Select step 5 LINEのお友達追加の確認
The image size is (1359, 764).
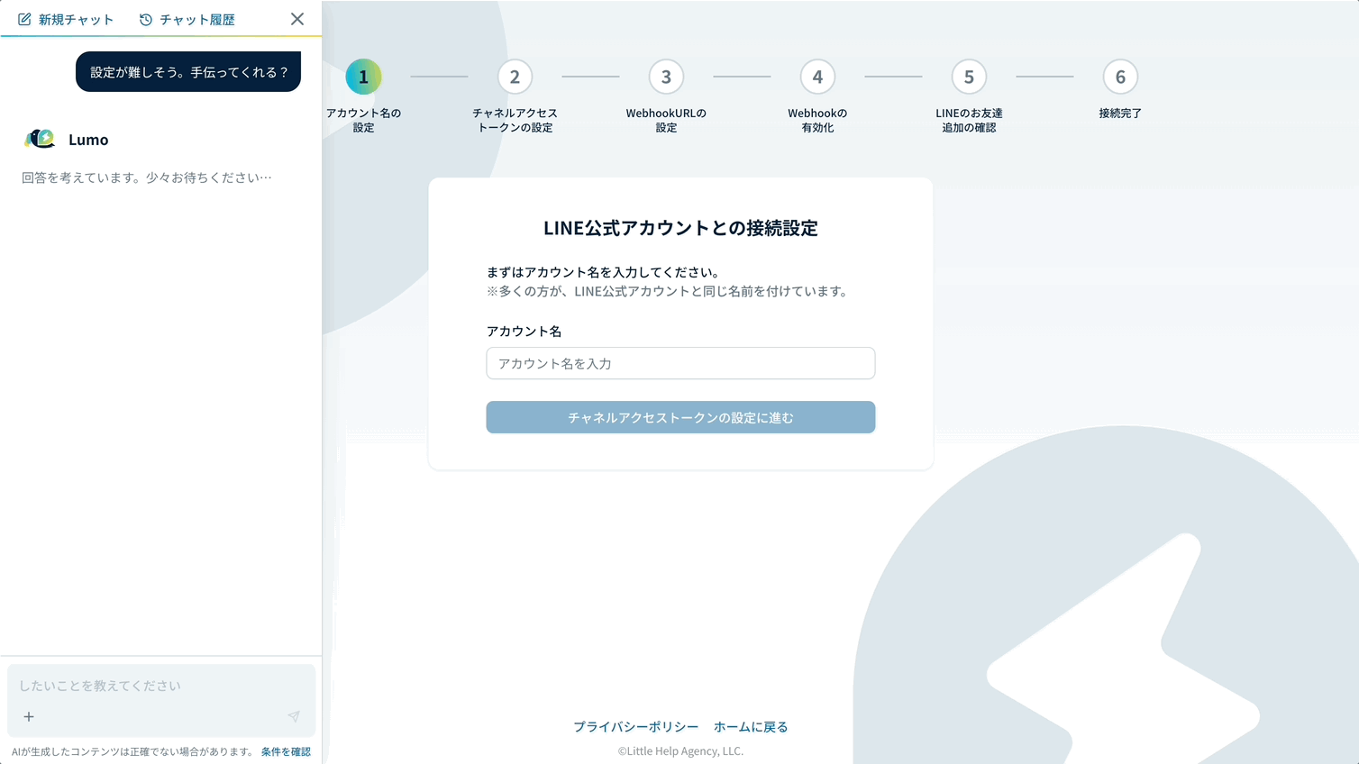pos(969,77)
